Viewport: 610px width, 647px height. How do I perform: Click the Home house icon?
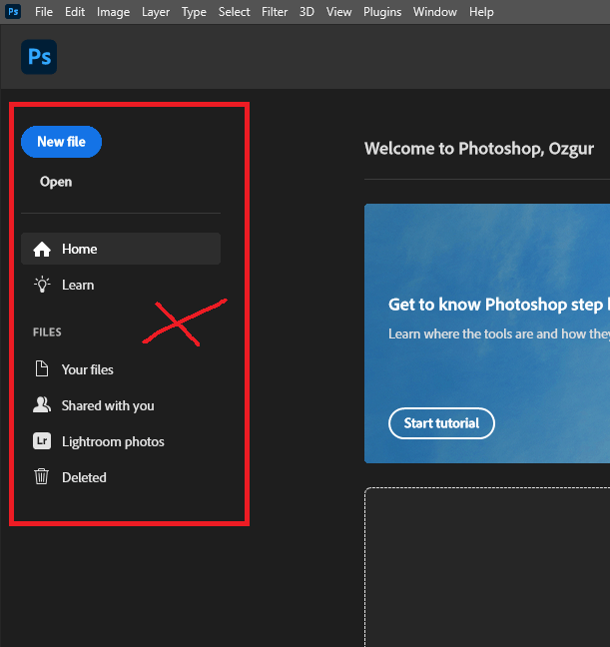pyautogui.click(x=42, y=250)
